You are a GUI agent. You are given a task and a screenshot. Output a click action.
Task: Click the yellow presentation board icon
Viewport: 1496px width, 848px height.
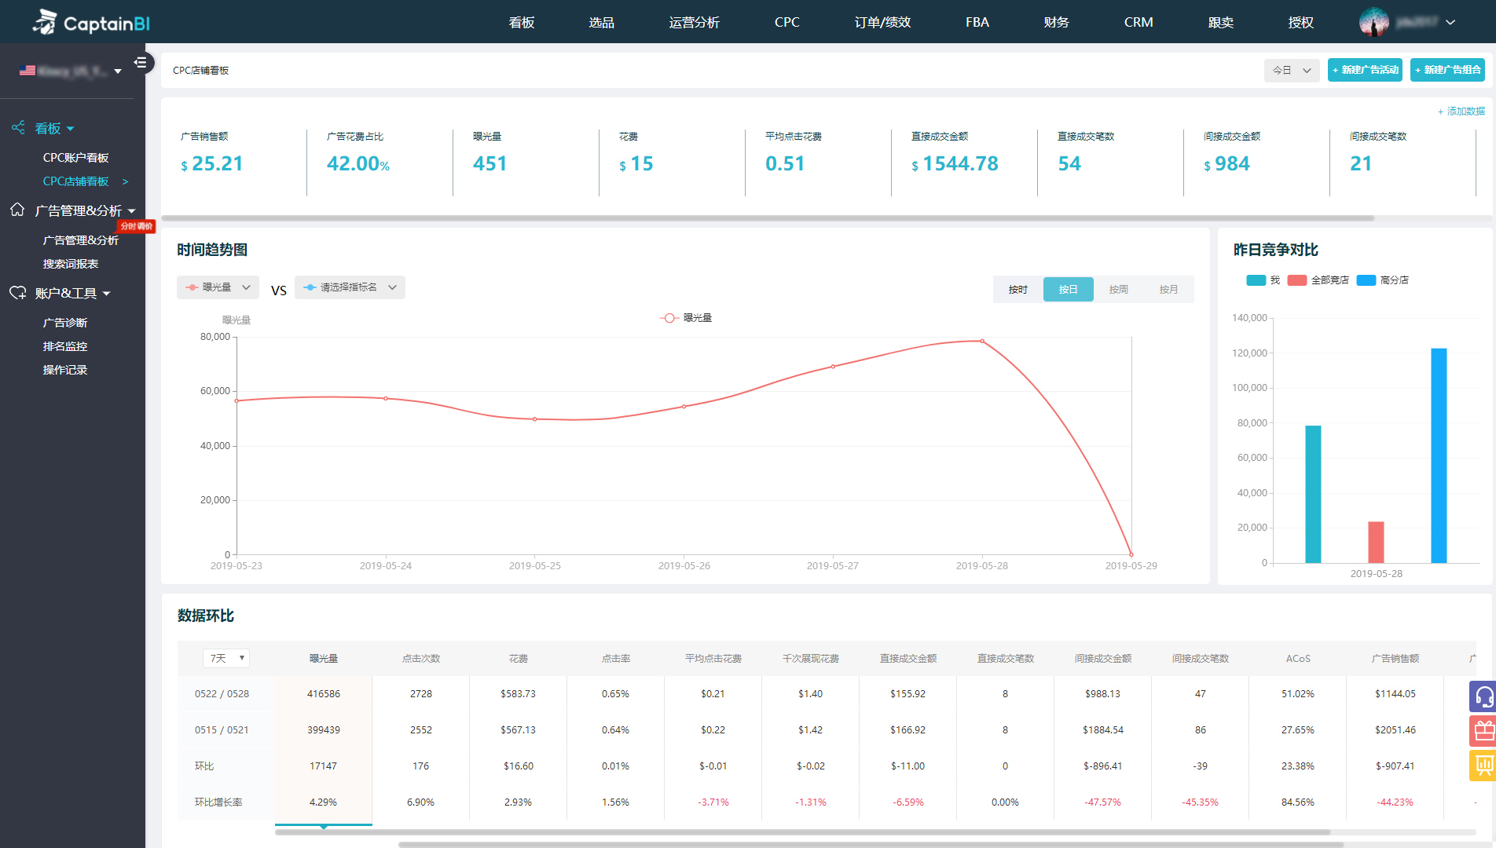[1483, 765]
